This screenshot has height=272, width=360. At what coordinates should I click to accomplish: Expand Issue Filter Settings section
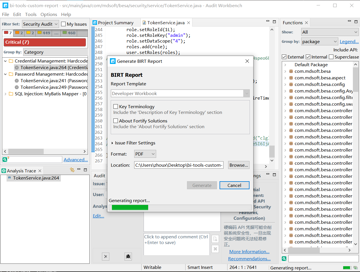tap(112, 143)
